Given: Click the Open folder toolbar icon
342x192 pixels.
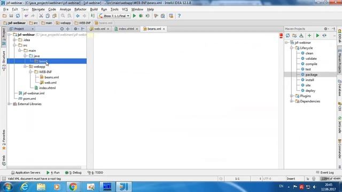Looking at the screenshot, I should coord(4,16).
